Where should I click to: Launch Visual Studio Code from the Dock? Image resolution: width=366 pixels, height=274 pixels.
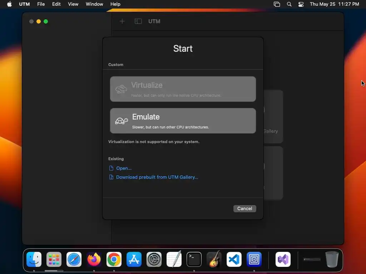(234, 259)
